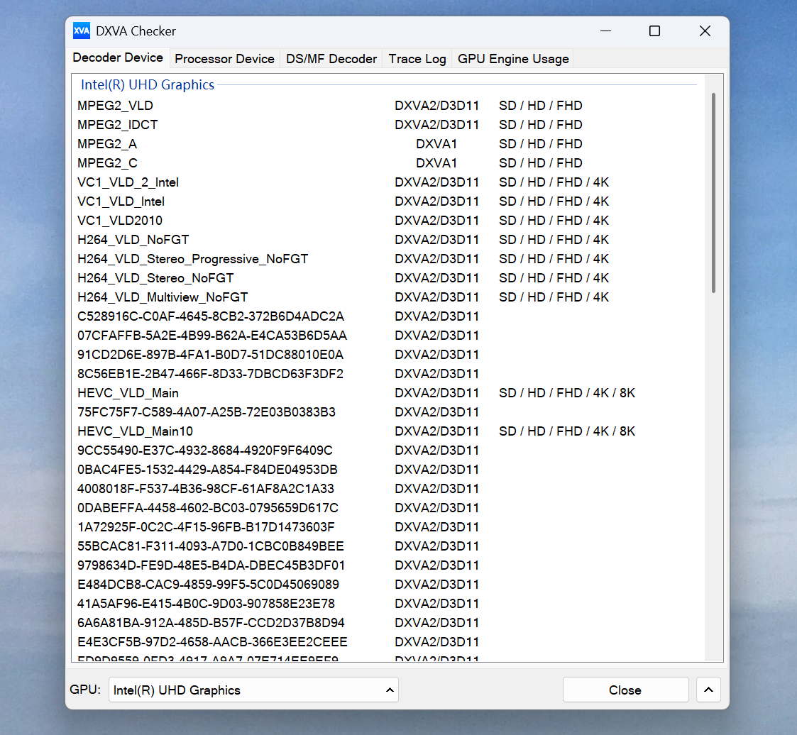Select the MPEG2_VLD row
This screenshot has width=797, height=735.
pyautogui.click(x=387, y=106)
